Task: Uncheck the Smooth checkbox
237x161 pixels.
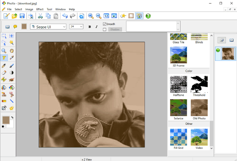Action: pos(105,24)
